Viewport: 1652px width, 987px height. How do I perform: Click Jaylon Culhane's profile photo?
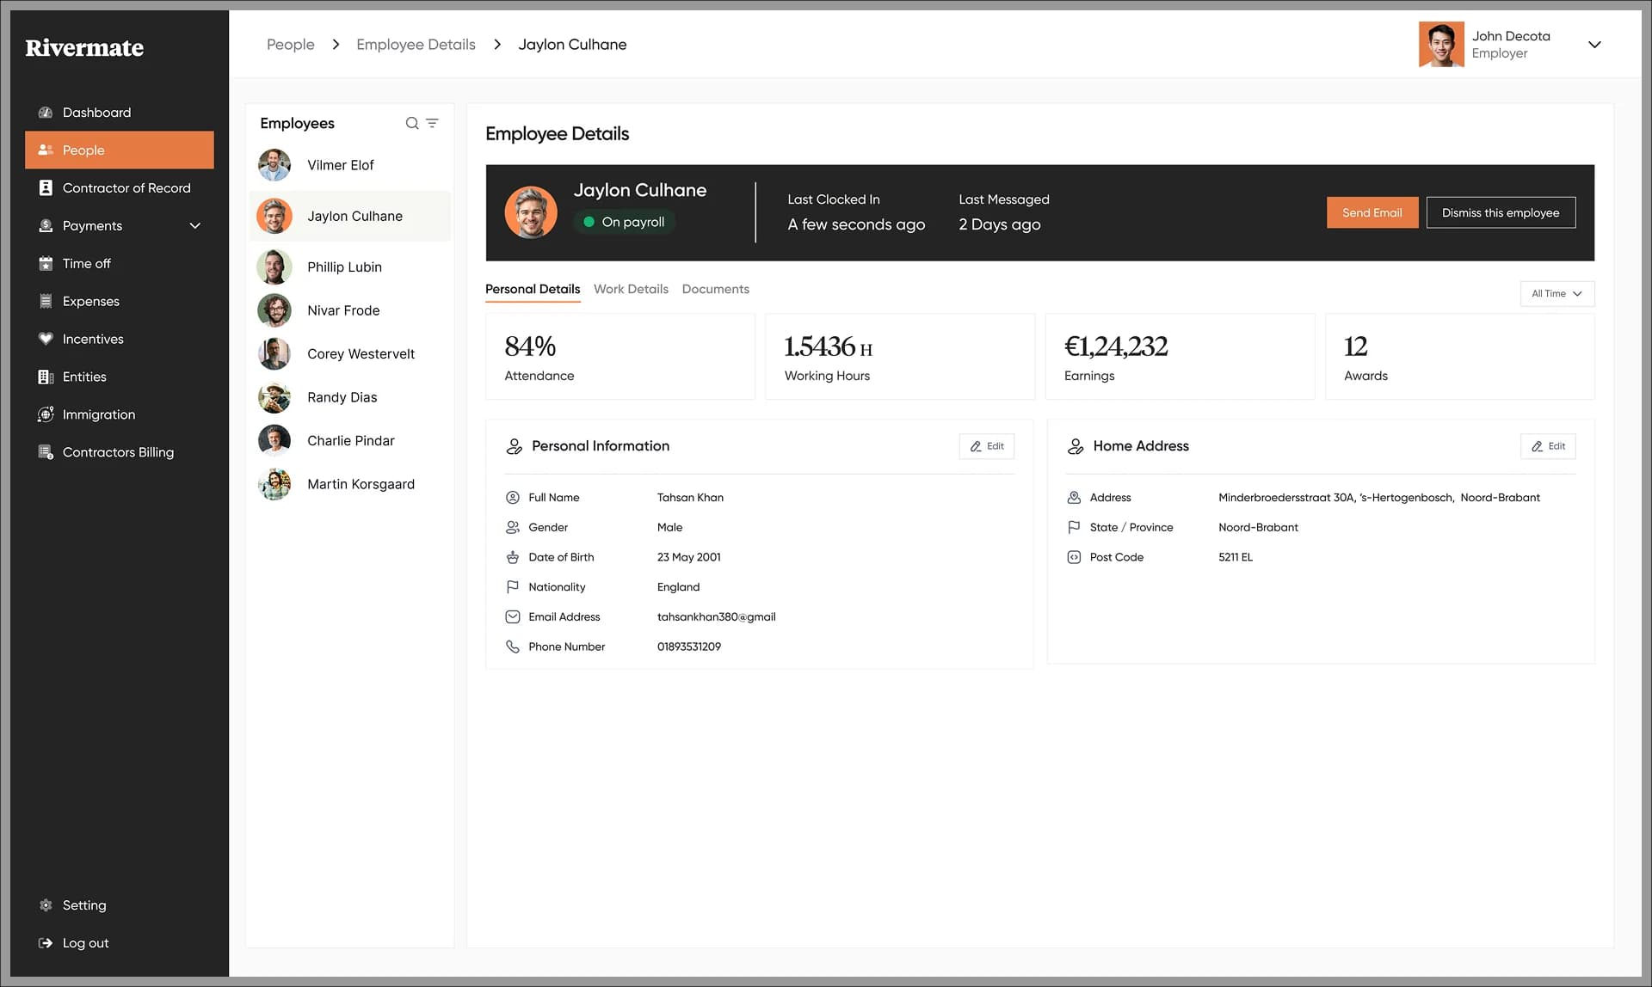click(x=531, y=212)
